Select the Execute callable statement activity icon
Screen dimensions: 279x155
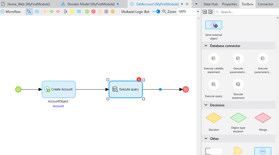pos(213,58)
